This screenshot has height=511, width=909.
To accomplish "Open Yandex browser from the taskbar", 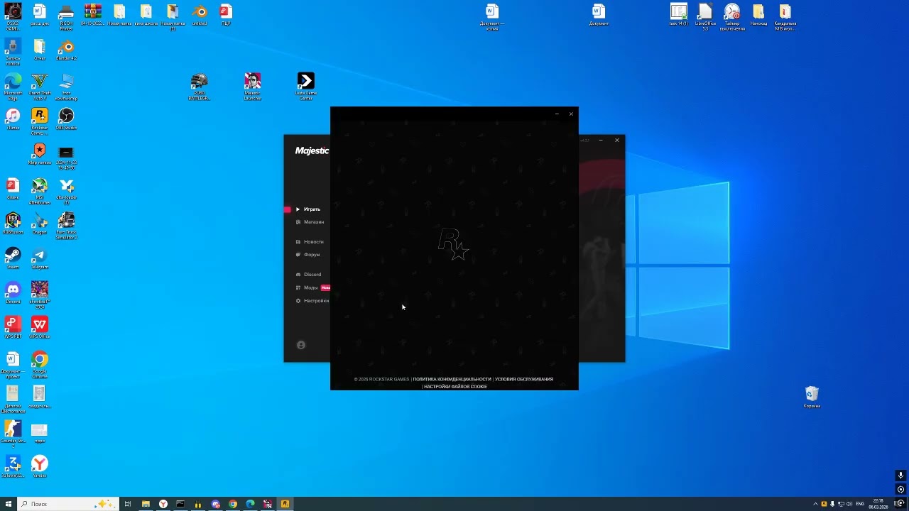I will (163, 504).
